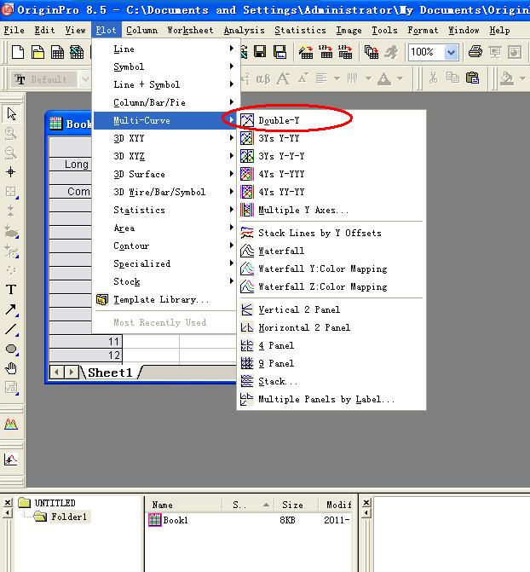Select the Text tool (T)
The height and width of the screenshot is (572, 530).
point(11,290)
